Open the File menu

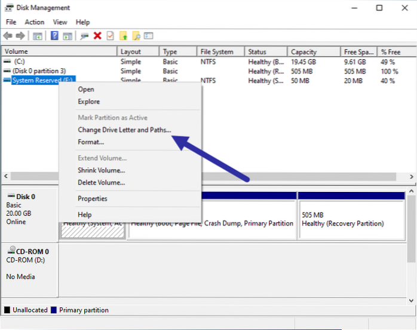click(x=11, y=22)
